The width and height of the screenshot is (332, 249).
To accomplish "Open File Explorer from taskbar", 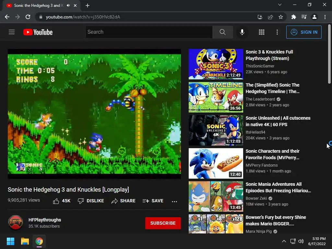I will 25,241.
